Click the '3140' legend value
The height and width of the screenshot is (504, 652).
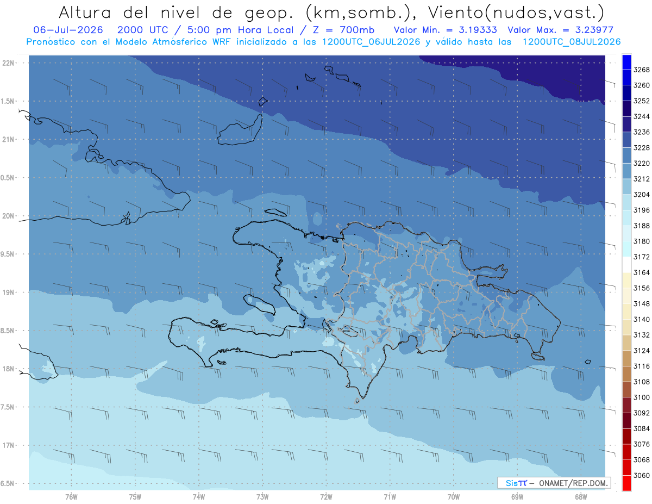pos(642,319)
